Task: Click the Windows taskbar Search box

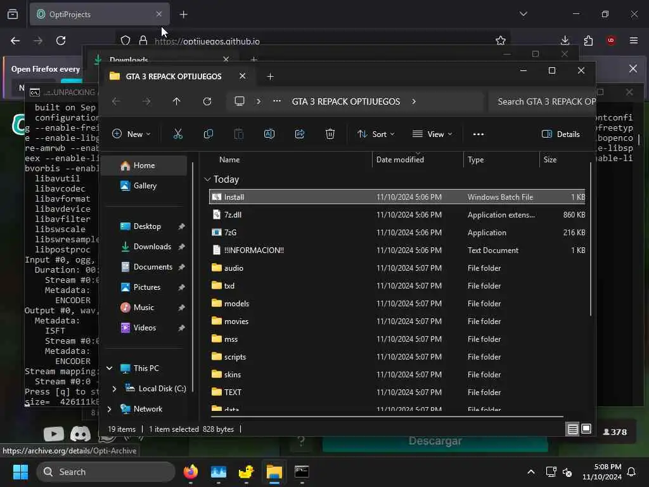Action: pyautogui.click(x=106, y=472)
